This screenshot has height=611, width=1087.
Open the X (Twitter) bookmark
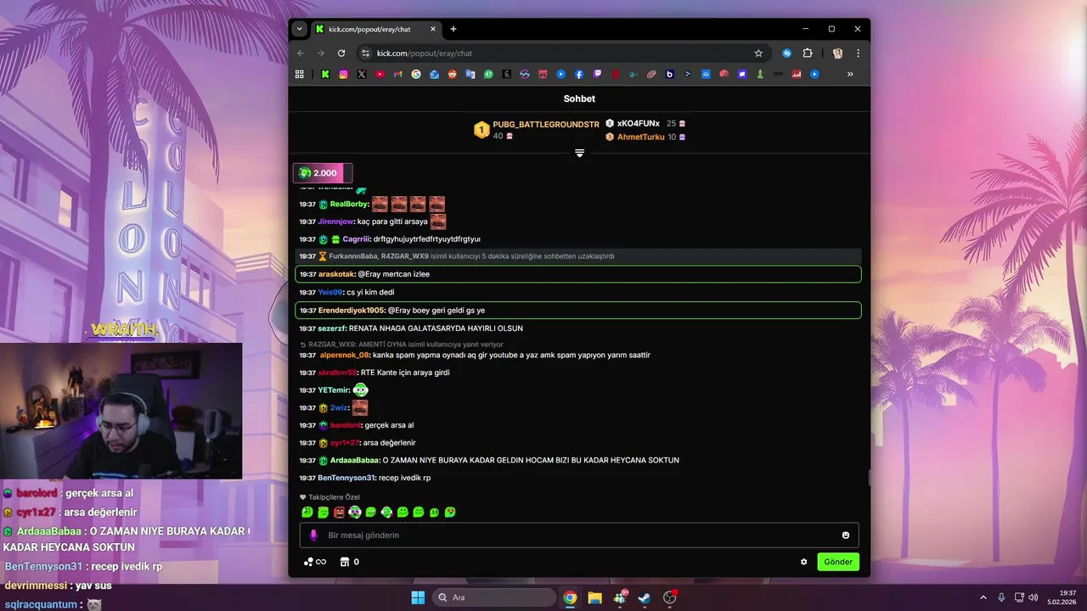point(362,75)
